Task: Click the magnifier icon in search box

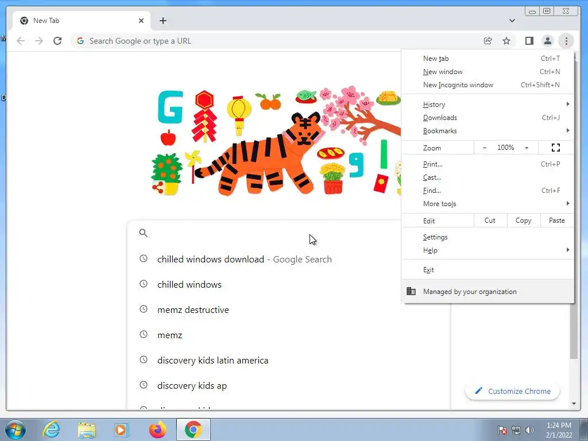Action: click(143, 233)
